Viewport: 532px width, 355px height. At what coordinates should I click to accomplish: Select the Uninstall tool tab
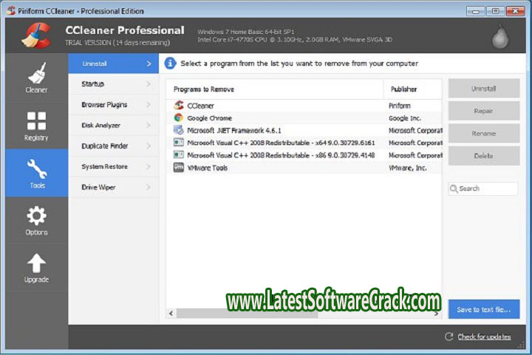[x=113, y=64]
